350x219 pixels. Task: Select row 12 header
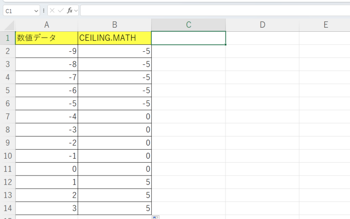8,182
